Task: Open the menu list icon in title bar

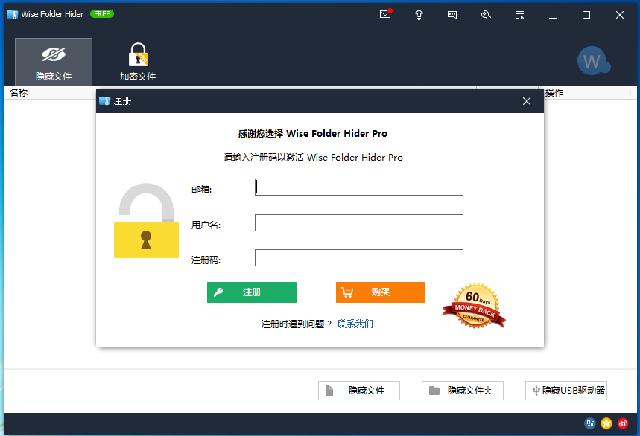Action: (519, 15)
